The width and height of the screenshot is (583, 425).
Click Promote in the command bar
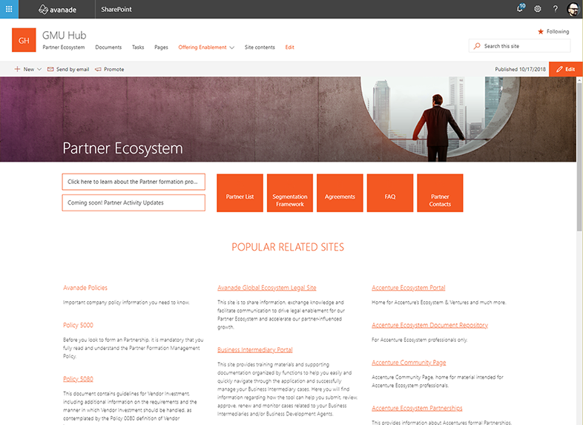[x=109, y=69]
